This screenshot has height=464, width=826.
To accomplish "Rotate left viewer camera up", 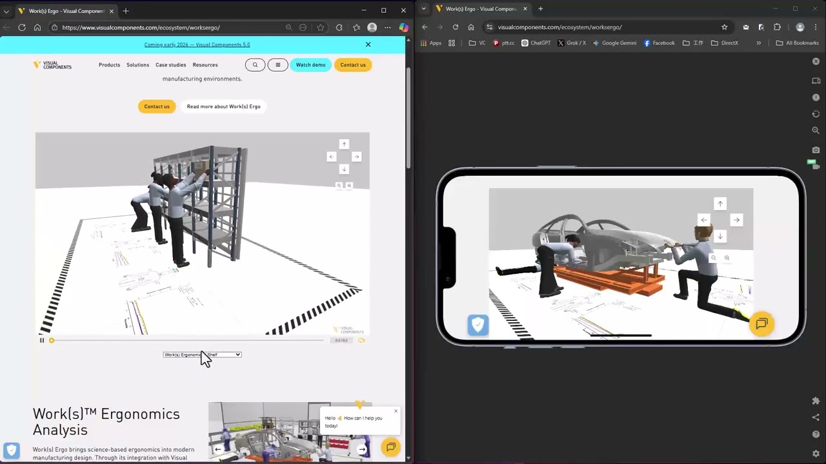I will [344, 144].
